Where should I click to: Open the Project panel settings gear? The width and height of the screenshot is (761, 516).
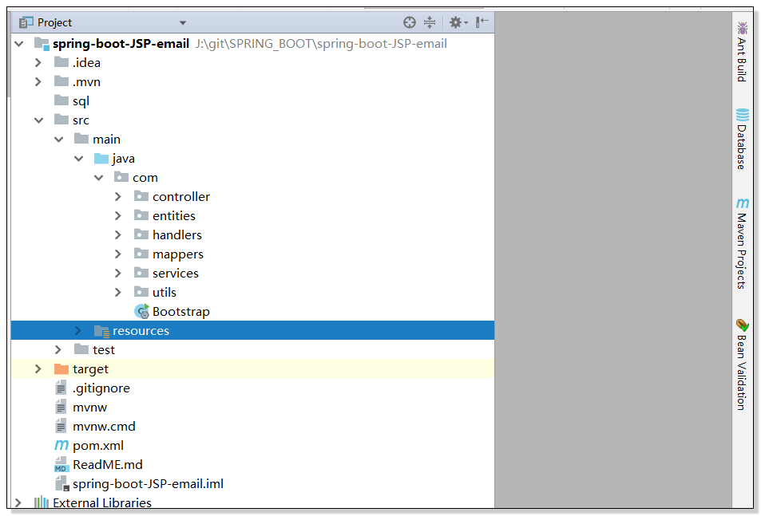pyautogui.click(x=455, y=22)
